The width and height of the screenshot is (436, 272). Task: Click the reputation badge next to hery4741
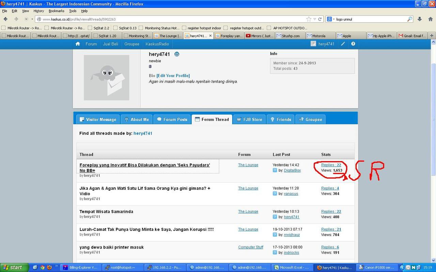(x=177, y=54)
